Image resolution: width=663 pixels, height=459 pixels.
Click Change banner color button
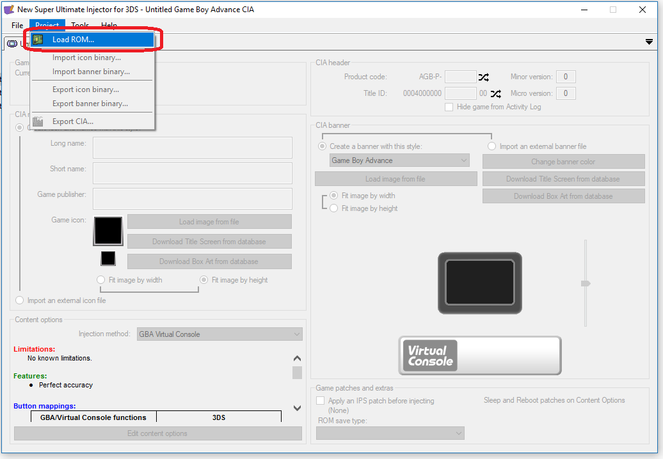click(x=563, y=162)
